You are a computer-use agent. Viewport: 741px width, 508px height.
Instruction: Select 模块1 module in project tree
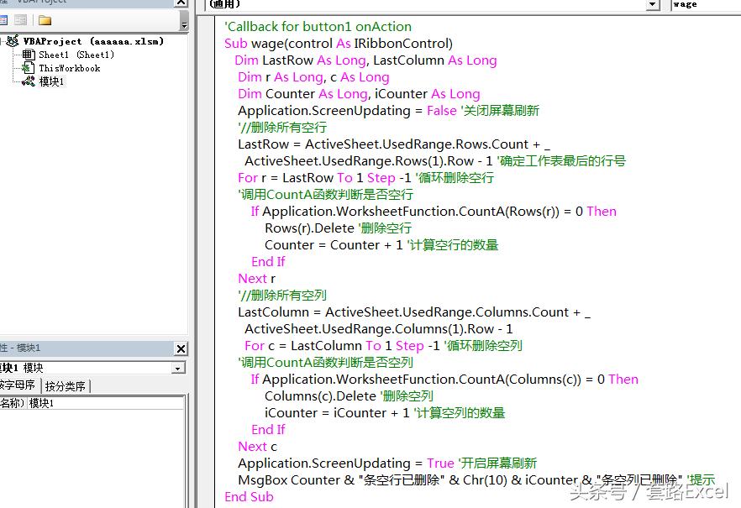pos(51,81)
